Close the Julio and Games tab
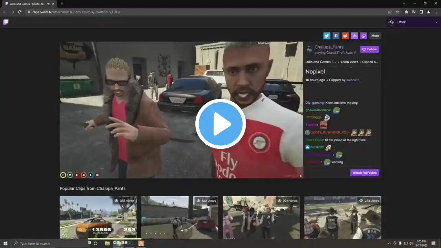 pyautogui.click(x=53, y=4)
